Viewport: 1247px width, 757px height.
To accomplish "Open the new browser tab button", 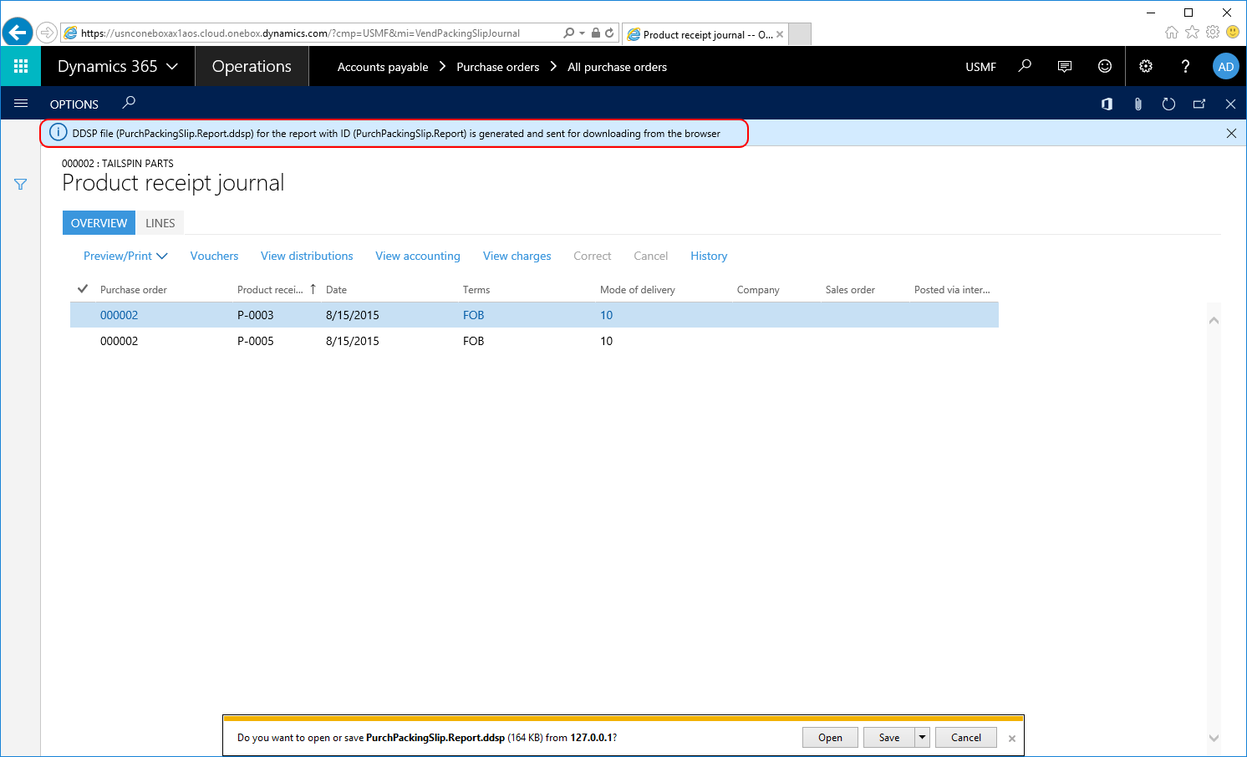I will (x=800, y=34).
